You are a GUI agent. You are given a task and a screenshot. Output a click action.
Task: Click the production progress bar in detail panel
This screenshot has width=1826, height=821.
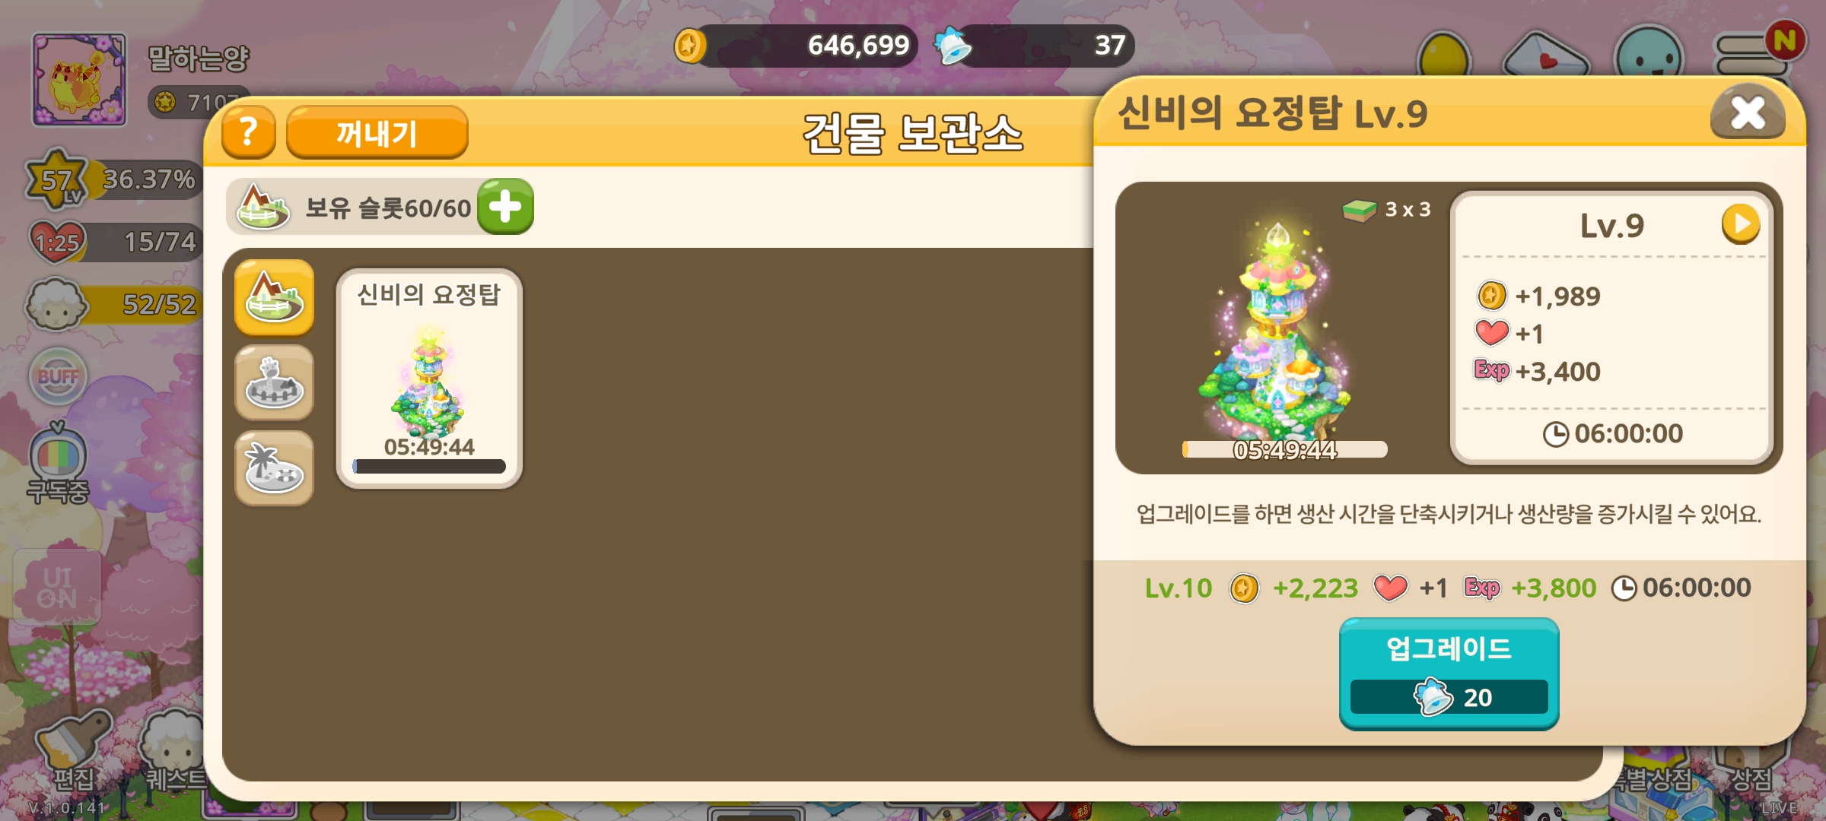click(x=1284, y=449)
